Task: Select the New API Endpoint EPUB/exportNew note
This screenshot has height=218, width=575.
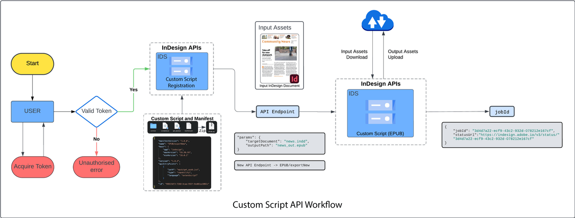Action: point(279,166)
